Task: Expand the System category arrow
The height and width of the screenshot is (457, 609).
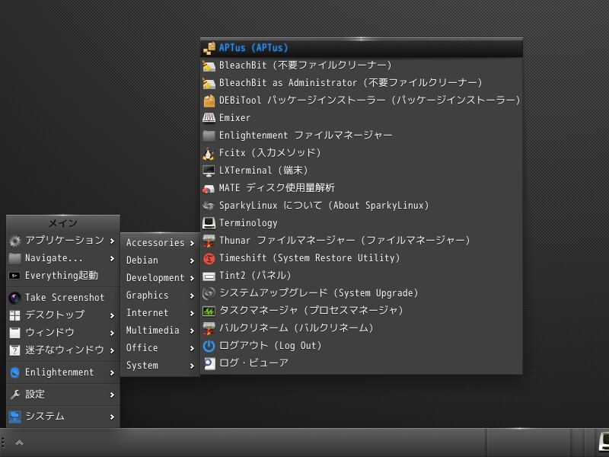Action: tap(192, 366)
